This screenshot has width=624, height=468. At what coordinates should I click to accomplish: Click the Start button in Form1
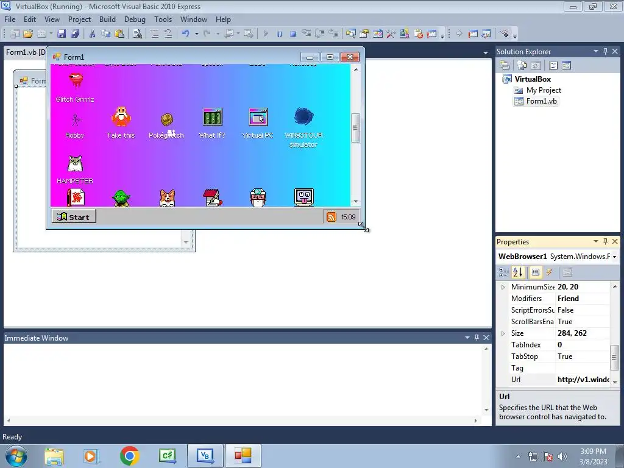click(x=74, y=217)
